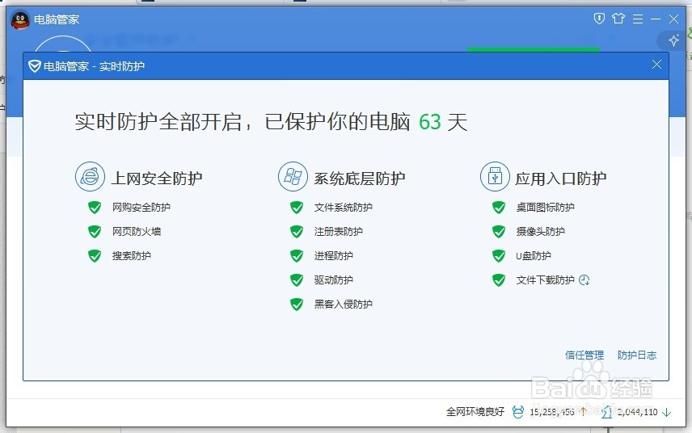Open 信任管理 link
The height and width of the screenshot is (433, 692).
tap(584, 355)
